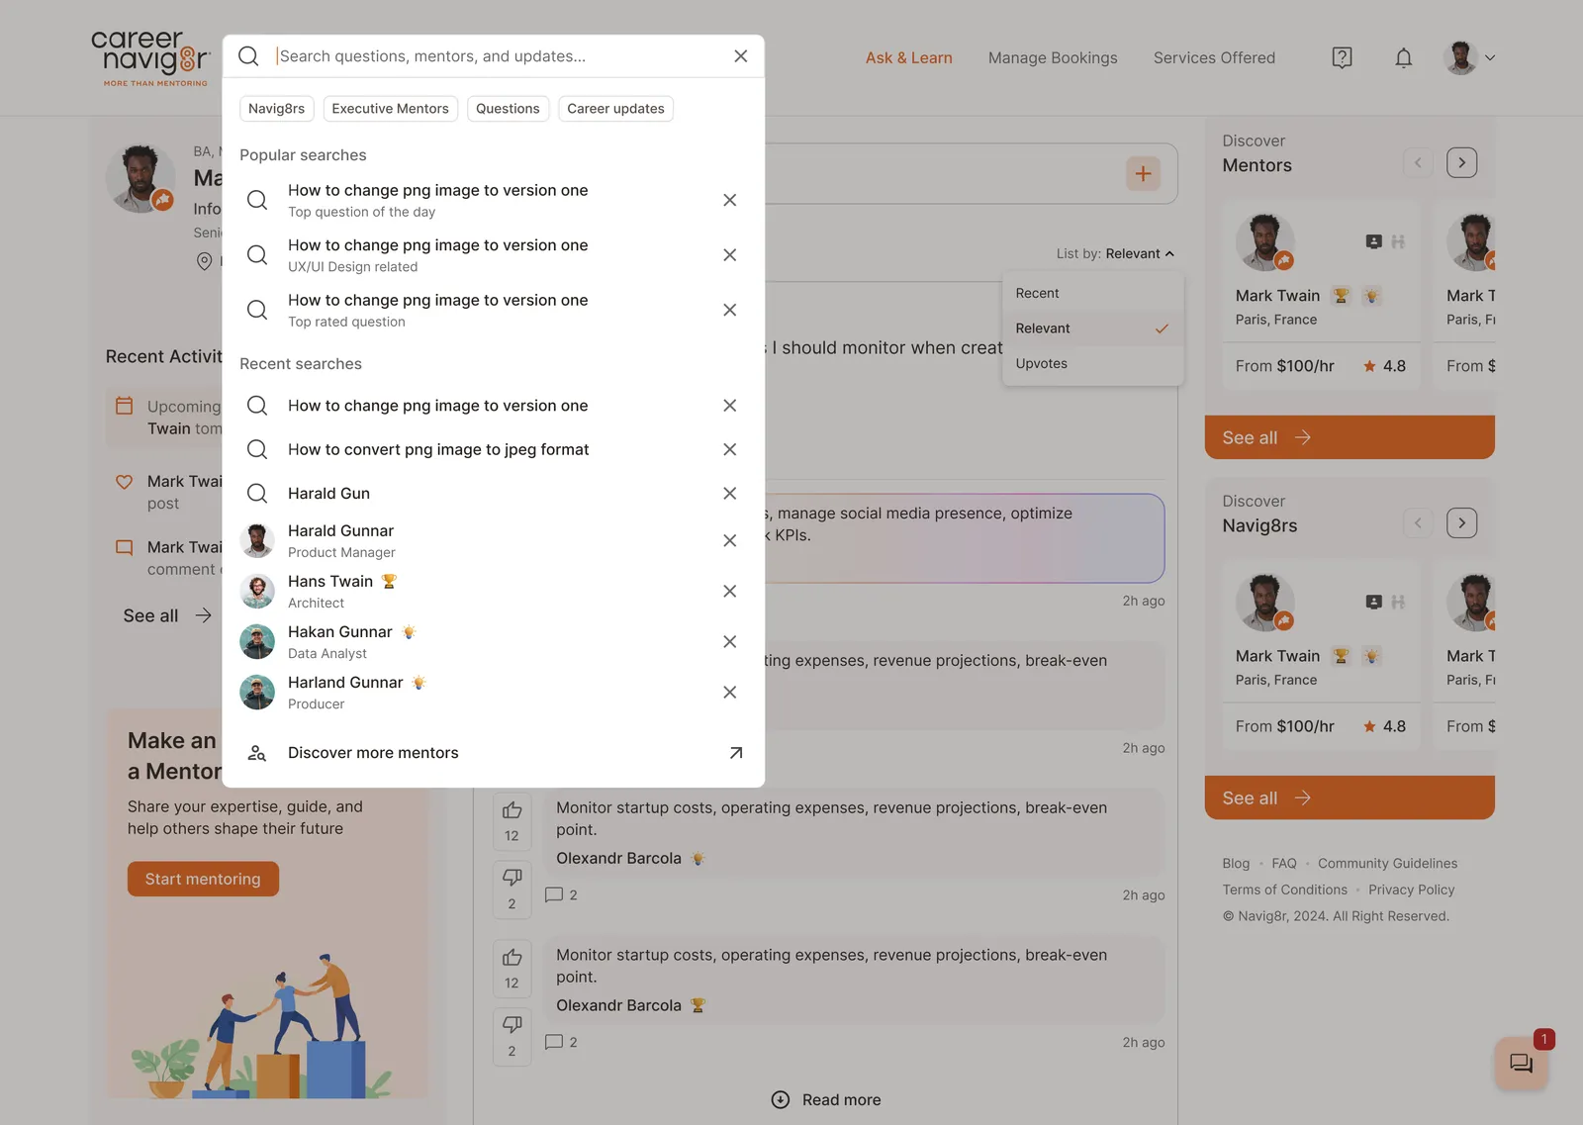Remove Harald Gunnar from recent searches
1583x1125 pixels.
729,540
